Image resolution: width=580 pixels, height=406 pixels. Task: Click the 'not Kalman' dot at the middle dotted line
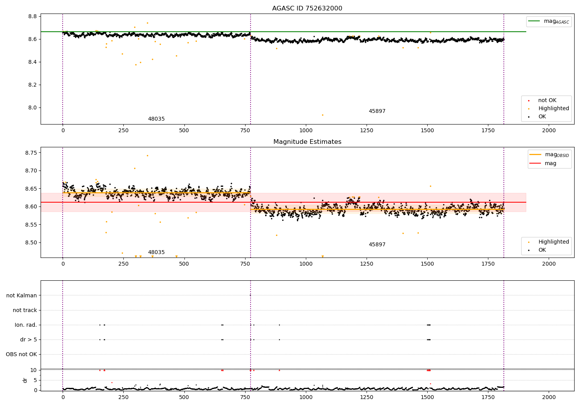[250, 295]
